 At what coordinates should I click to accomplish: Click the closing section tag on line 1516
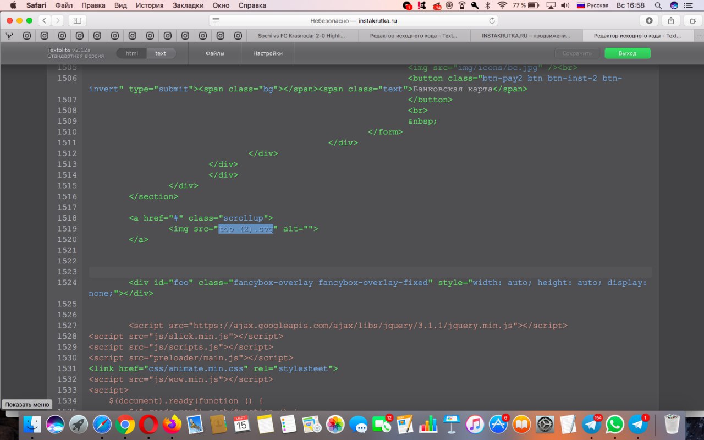(x=153, y=196)
